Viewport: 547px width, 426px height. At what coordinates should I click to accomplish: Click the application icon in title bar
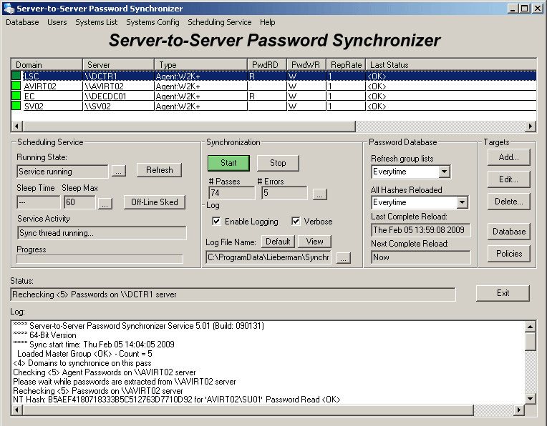(x=9, y=9)
